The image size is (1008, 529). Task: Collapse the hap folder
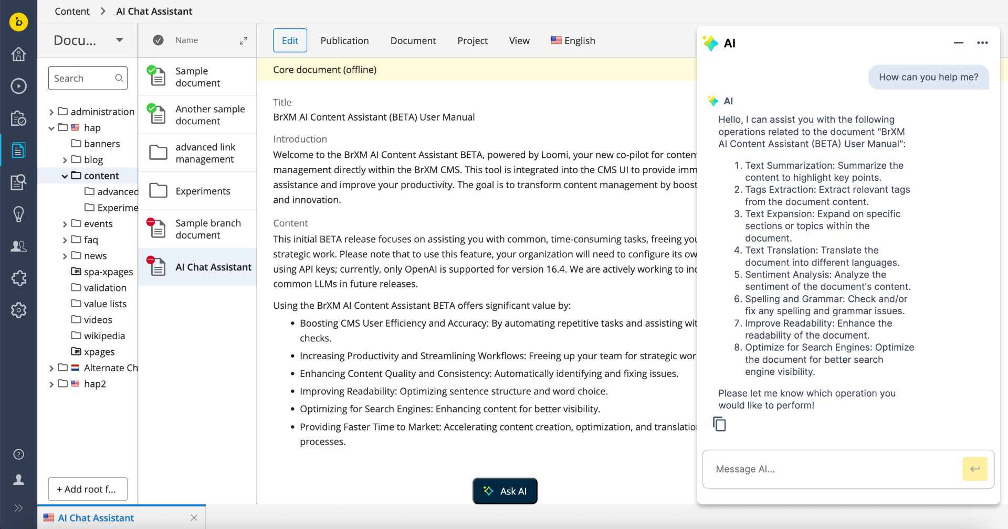[51, 128]
